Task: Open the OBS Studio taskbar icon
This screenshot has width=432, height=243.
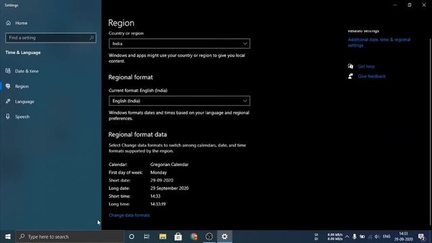Action: [x=209, y=237]
